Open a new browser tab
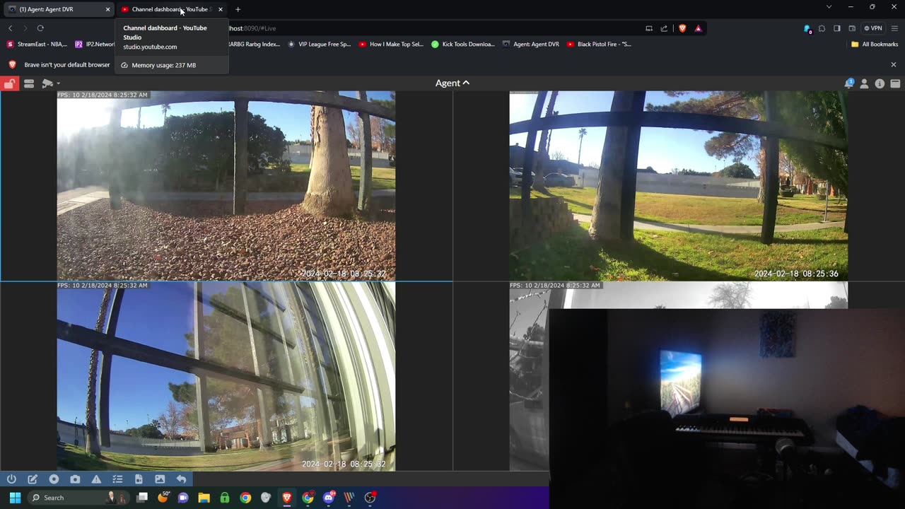 pyautogui.click(x=238, y=9)
